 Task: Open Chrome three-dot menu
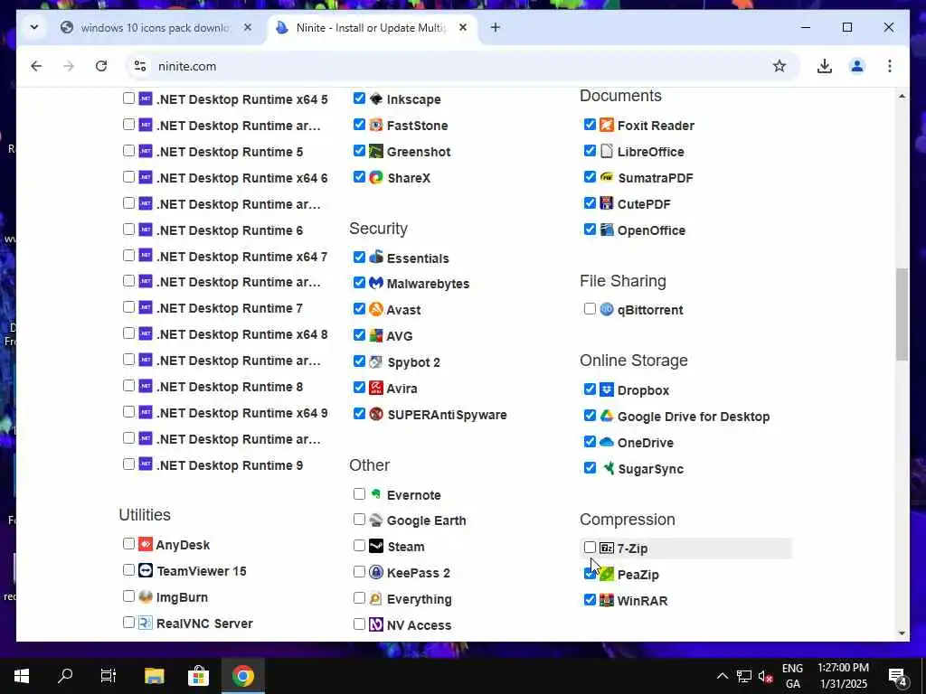coord(890,65)
